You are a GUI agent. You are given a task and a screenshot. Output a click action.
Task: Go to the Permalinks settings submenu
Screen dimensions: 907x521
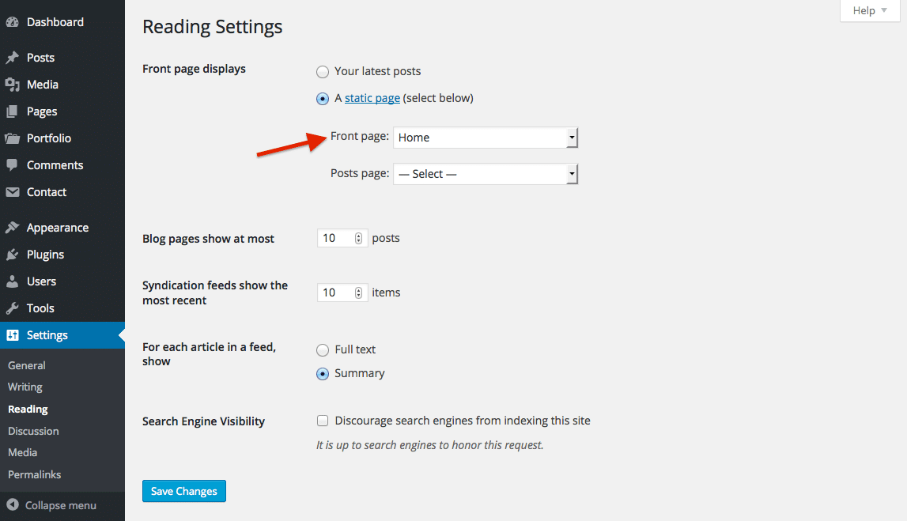tap(34, 474)
